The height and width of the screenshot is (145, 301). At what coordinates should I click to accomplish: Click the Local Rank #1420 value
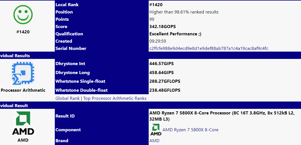click(156, 5)
